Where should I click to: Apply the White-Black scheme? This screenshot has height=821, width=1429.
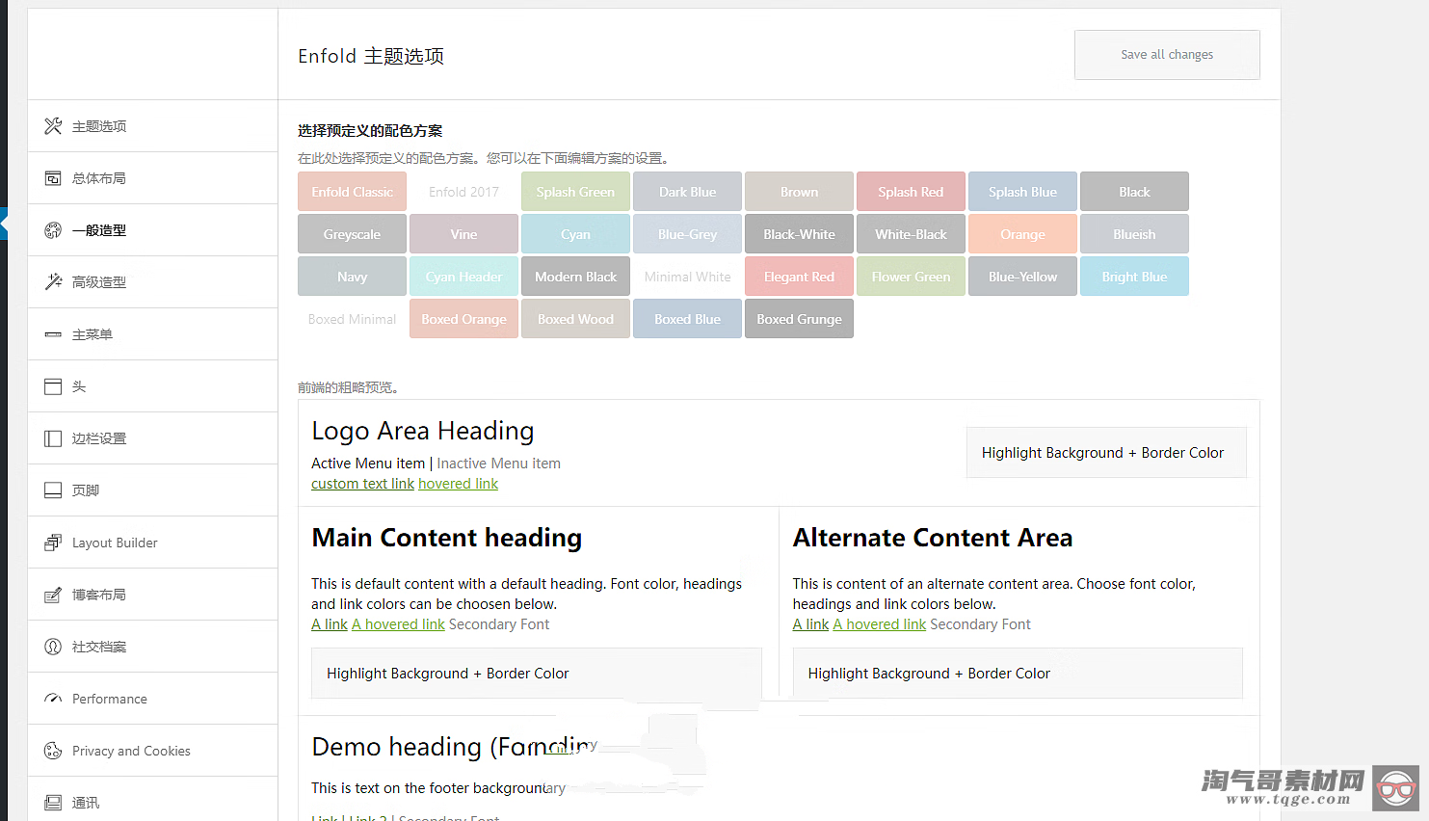tap(911, 234)
